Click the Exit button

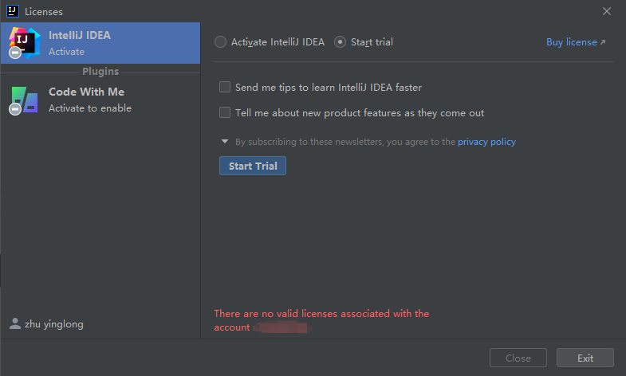[585, 358]
